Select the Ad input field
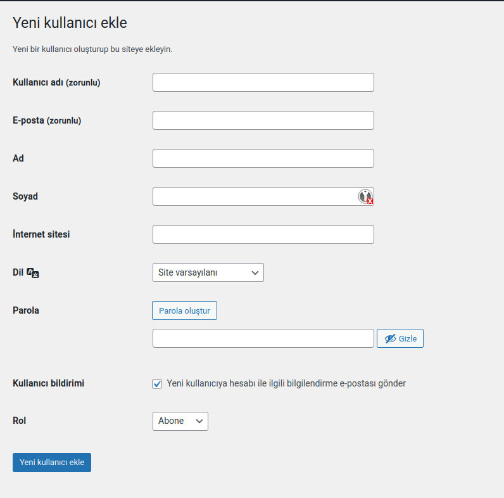The height and width of the screenshot is (498, 504). [263, 158]
